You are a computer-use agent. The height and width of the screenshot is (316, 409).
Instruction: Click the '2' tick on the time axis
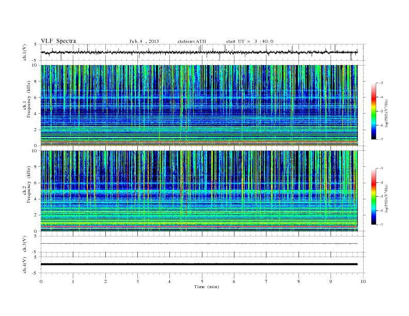click(105, 281)
